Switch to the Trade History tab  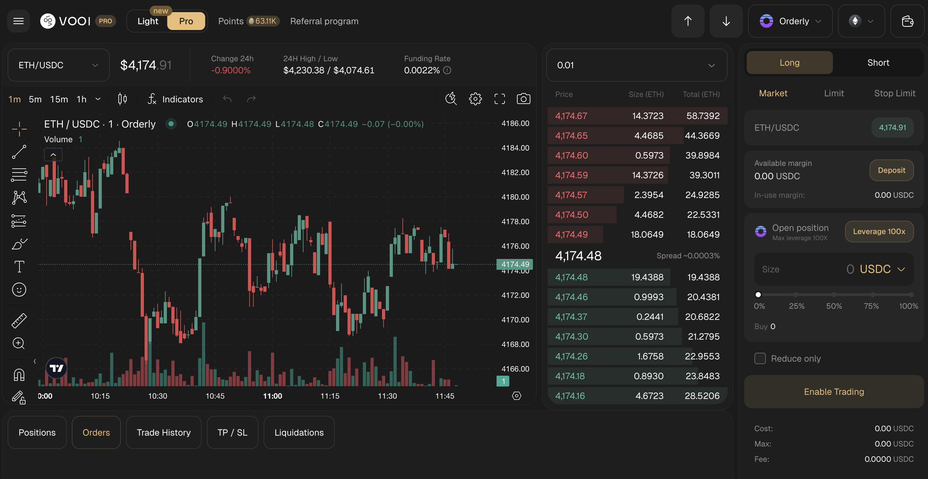point(164,432)
